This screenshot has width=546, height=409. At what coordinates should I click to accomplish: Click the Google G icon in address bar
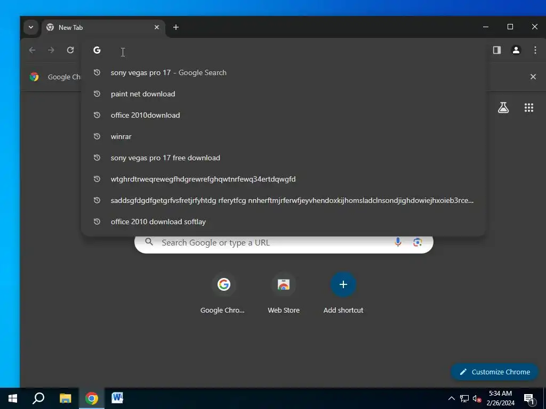coord(97,51)
